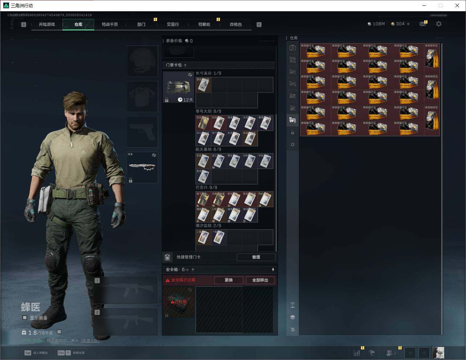
Task: Click the expired safe box thumbnail
Action: tap(178, 302)
